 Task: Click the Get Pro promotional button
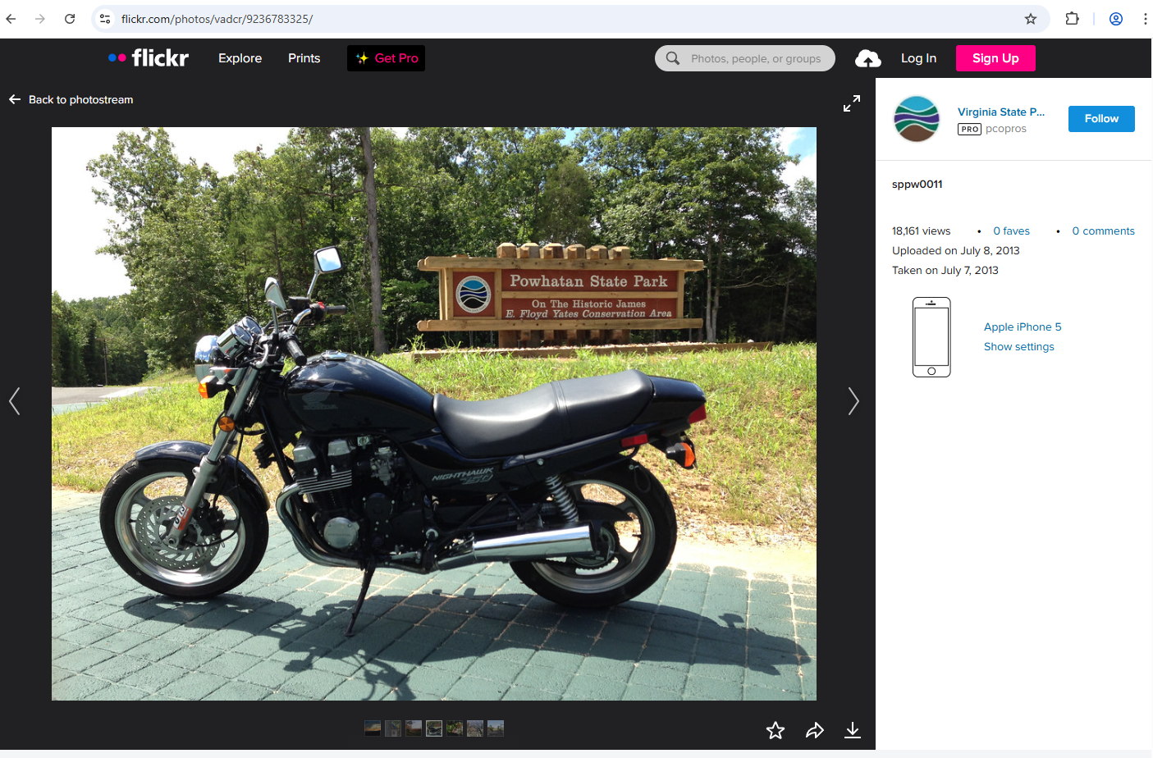[x=386, y=57]
